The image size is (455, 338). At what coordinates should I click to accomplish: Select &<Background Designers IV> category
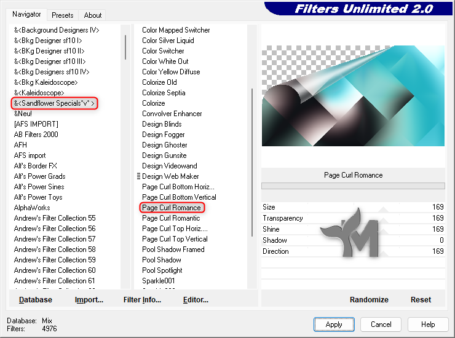coord(57,30)
